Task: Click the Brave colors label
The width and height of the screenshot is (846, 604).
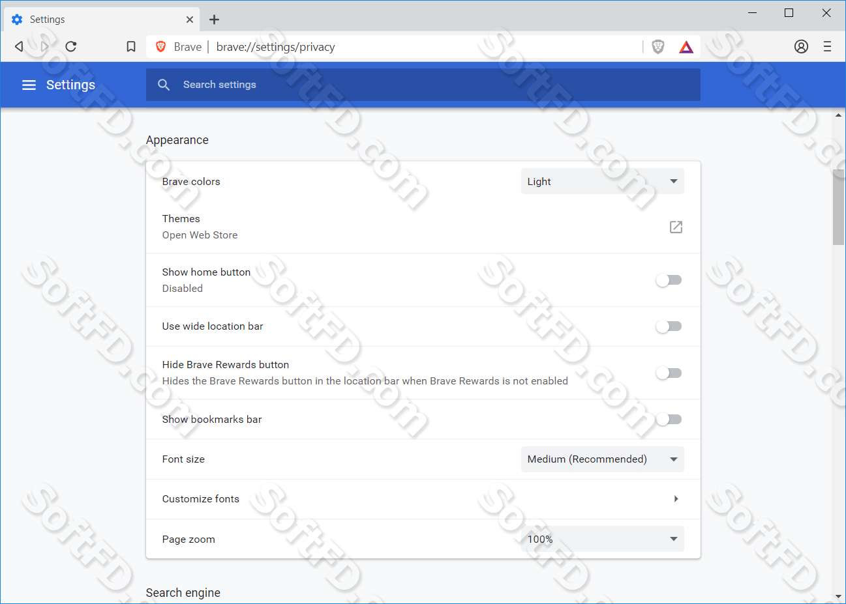Action: click(191, 182)
